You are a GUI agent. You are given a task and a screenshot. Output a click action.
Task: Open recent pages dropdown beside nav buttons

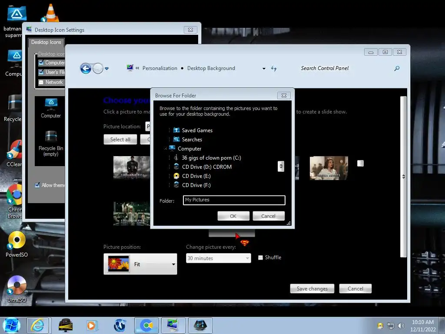(107, 68)
